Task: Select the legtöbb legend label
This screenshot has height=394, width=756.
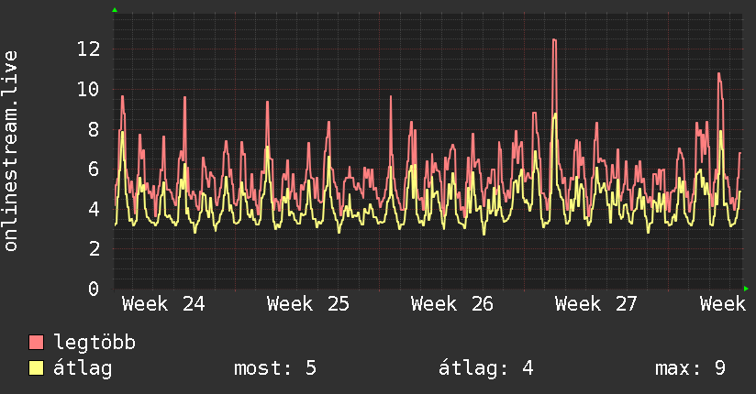Action: tap(94, 343)
